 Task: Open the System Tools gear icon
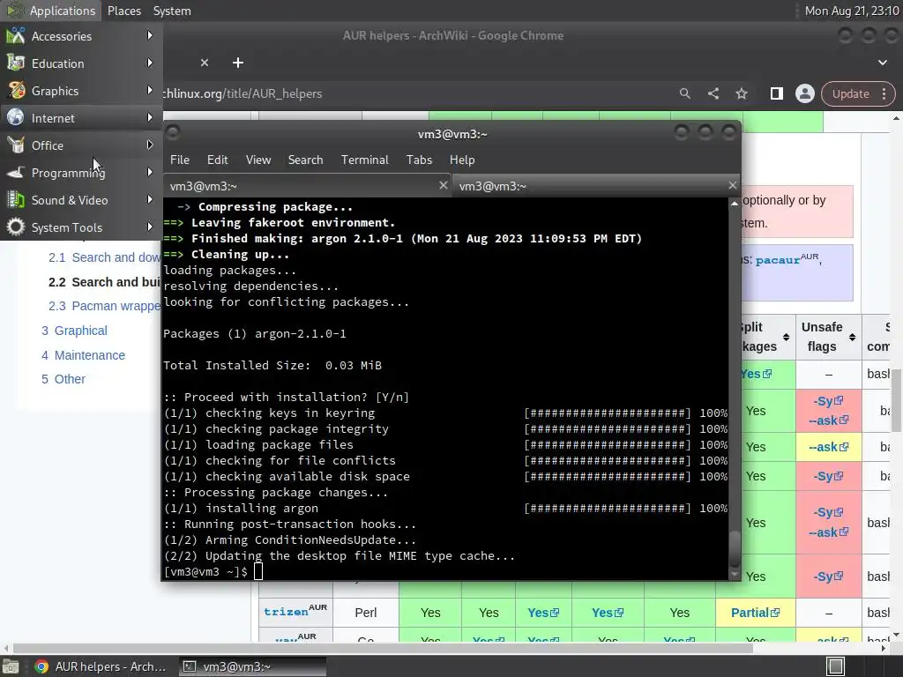click(x=16, y=227)
